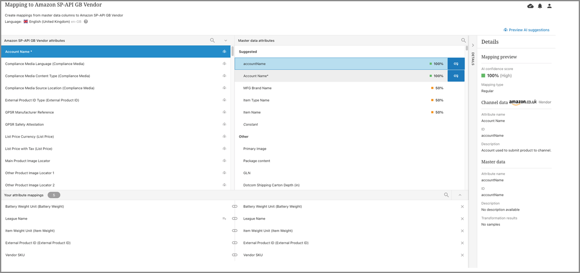Click the link icon for Vendor SKU mapping
Screen dimensions: 580x273
click(234, 255)
